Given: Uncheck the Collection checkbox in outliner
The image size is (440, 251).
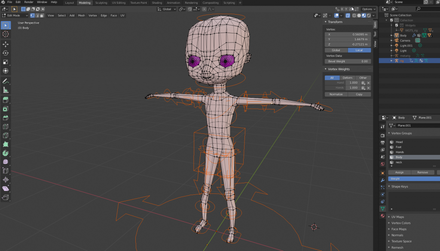Looking at the screenshot, I should pyautogui.click(x=391, y=20).
